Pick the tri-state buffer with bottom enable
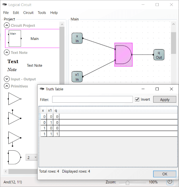179x187 pixels. point(14,139)
